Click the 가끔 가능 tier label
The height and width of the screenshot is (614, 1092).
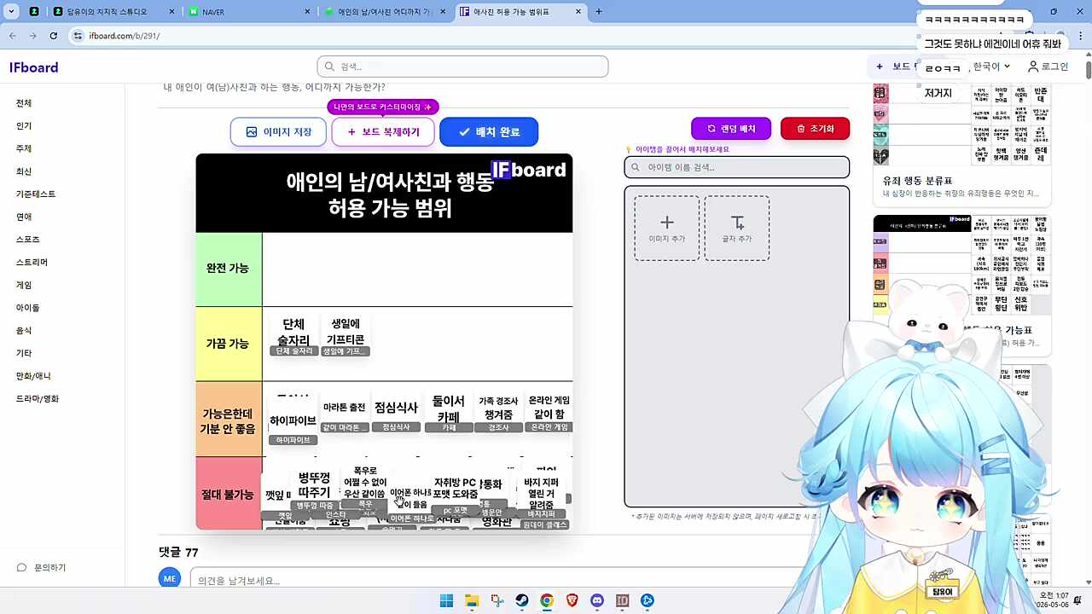tap(228, 344)
